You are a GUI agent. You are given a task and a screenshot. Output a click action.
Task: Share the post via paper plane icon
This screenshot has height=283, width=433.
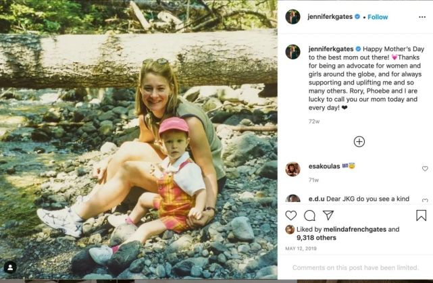pos(328,215)
